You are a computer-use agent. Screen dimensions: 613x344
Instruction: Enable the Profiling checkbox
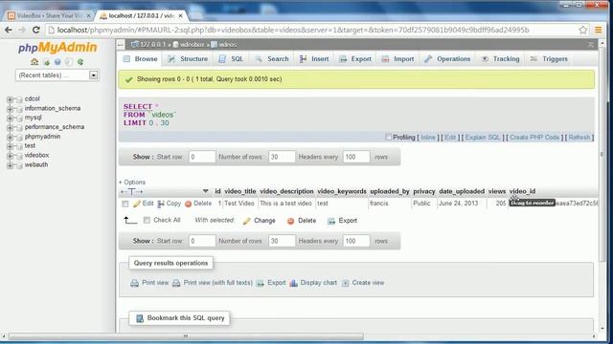tap(388, 137)
